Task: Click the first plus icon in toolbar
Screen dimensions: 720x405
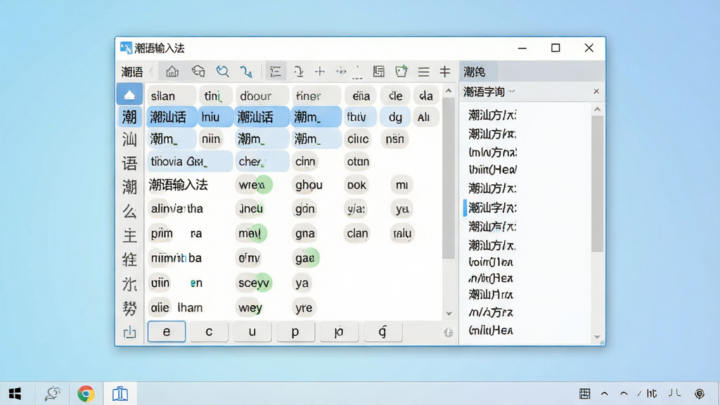Action: pos(320,72)
